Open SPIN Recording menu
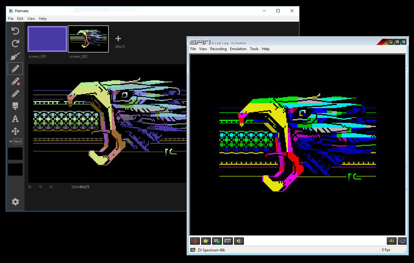414x263 pixels. click(x=218, y=49)
